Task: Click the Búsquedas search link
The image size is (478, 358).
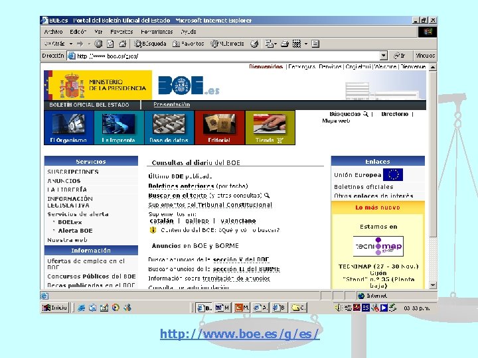Action: click(x=349, y=114)
